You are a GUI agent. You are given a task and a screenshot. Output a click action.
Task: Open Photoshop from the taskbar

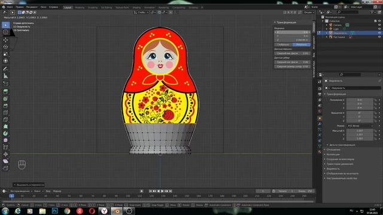[54, 211]
